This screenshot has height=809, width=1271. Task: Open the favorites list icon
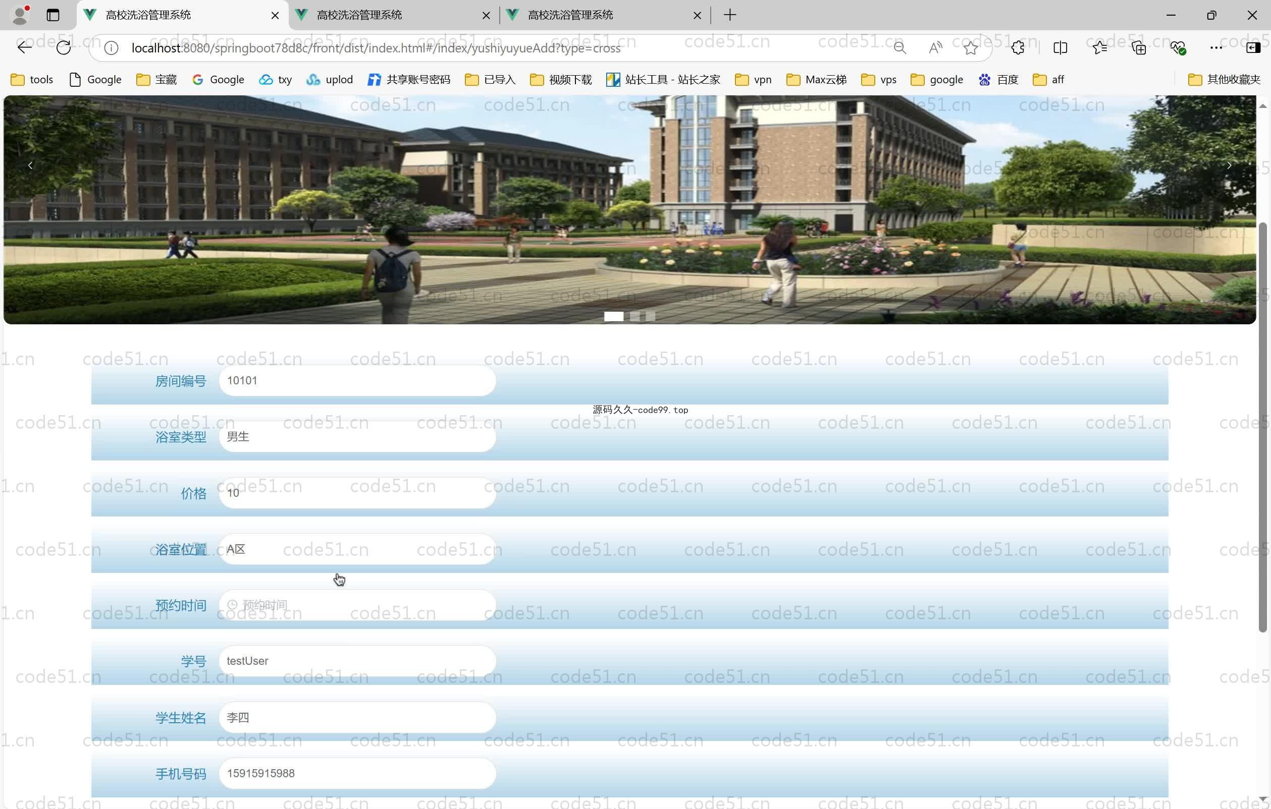coord(1099,48)
